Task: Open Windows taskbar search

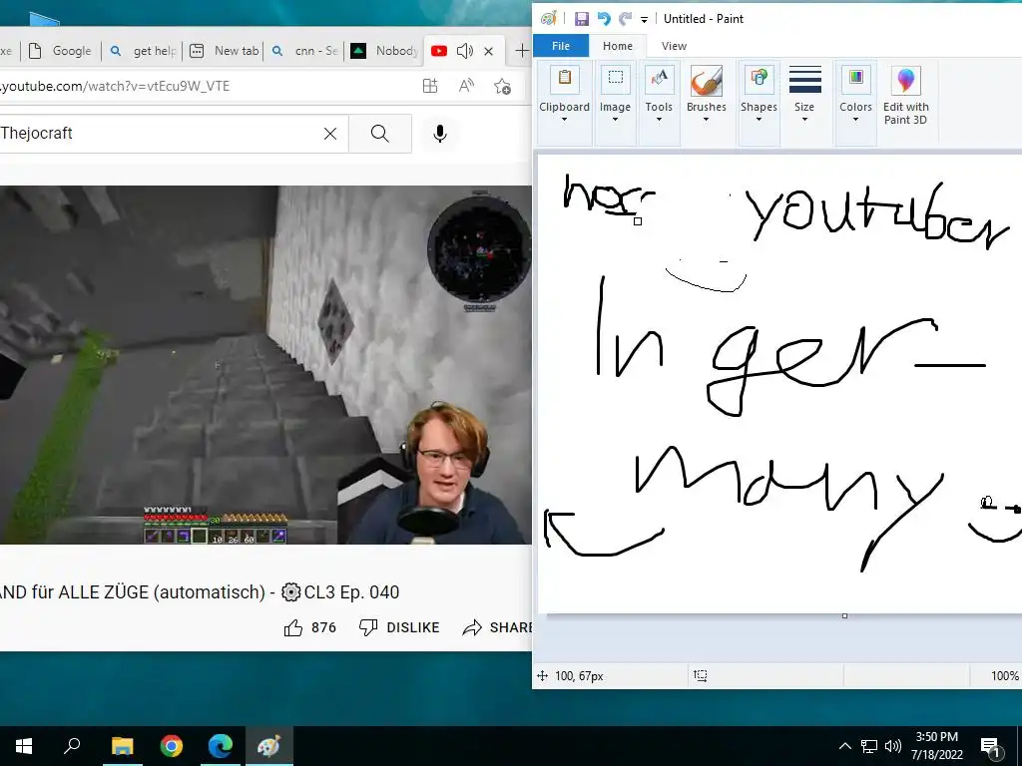Action: (x=72, y=746)
